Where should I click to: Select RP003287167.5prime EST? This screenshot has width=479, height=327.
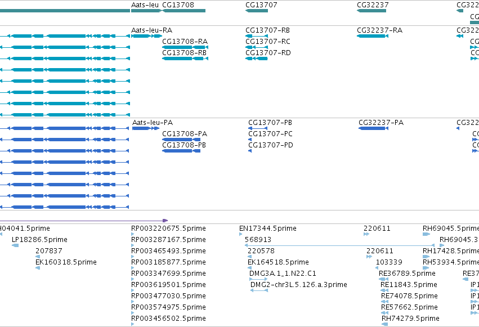pyautogui.click(x=168, y=240)
